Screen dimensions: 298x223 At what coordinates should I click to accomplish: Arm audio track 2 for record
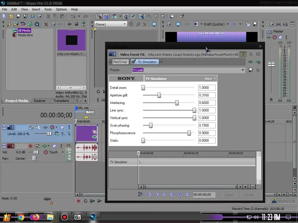coord(30,146)
